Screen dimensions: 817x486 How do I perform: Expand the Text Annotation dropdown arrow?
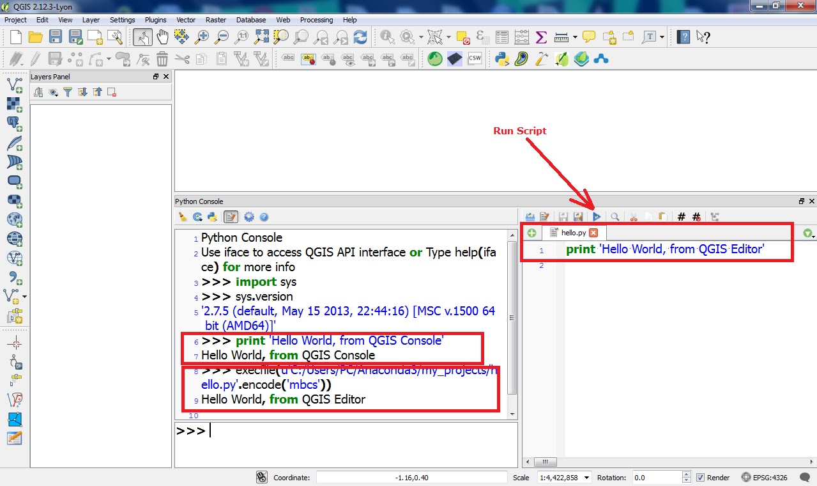coord(662,37)
